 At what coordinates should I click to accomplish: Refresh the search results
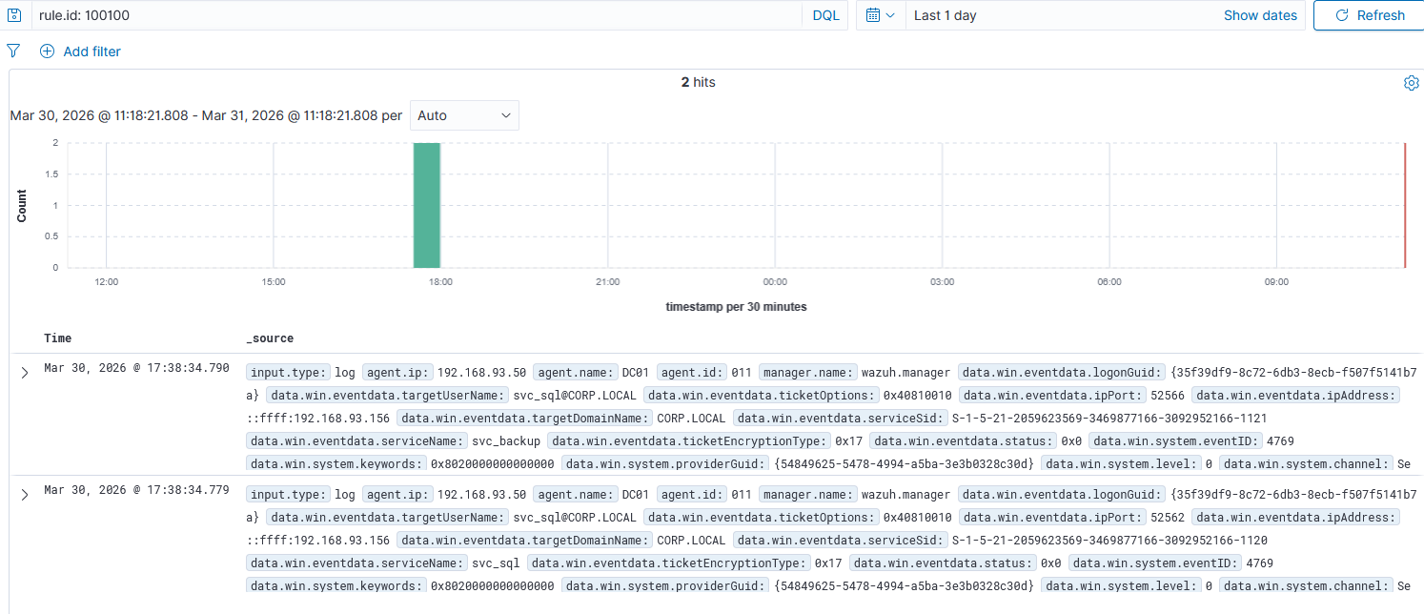click(x=1369, y=15)
